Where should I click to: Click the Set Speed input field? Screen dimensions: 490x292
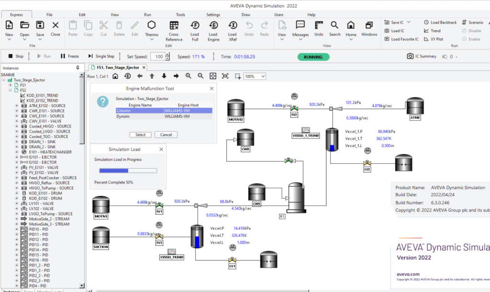(158, 56)
